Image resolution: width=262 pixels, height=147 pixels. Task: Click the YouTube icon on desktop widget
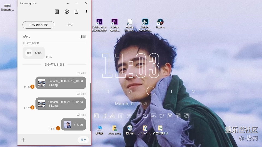(x=145, y=116)
